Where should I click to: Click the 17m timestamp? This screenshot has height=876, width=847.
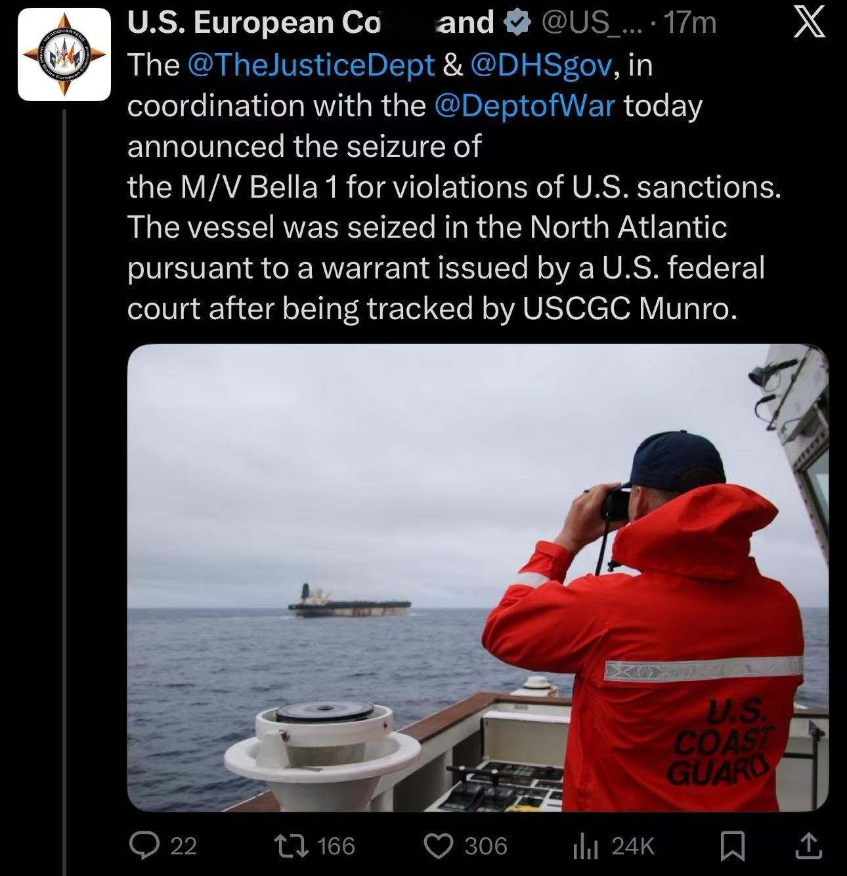click(x=689, y=24)
